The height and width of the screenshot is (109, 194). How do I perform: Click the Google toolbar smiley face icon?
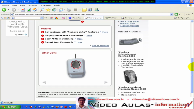(x=64, y=18)
